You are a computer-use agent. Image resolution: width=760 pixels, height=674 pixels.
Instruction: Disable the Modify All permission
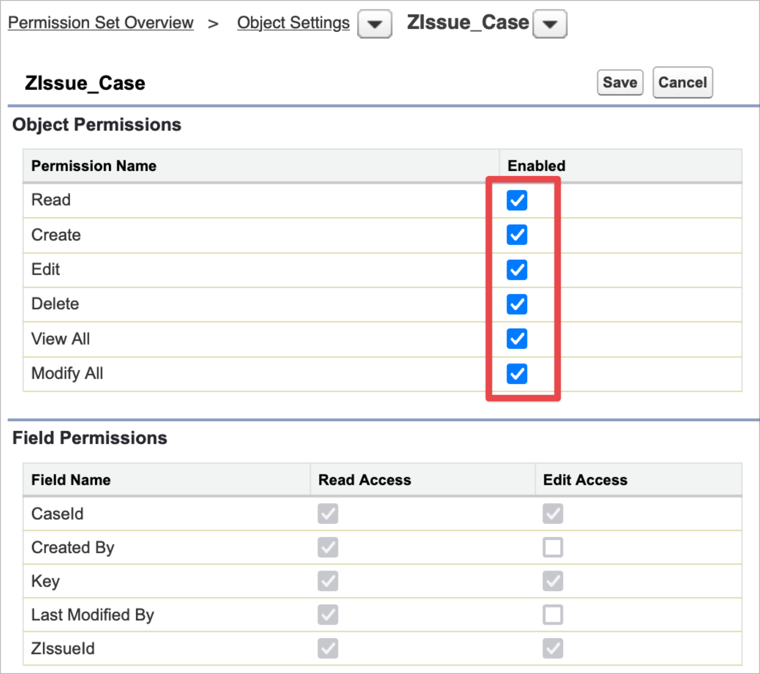pos(517,374)
